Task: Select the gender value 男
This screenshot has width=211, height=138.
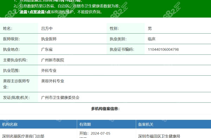Action: click(x=150, y=28)
